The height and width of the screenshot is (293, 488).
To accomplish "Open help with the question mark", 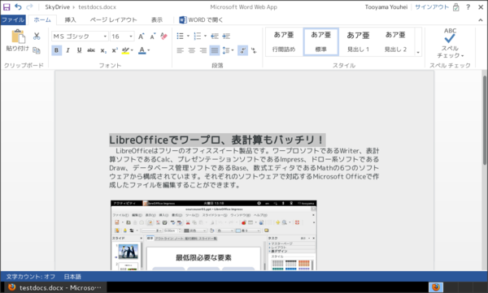I will [x=468, y=6].
